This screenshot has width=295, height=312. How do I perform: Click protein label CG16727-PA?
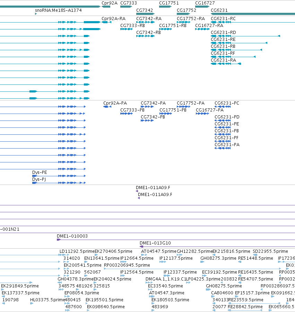tap(210, 110)
